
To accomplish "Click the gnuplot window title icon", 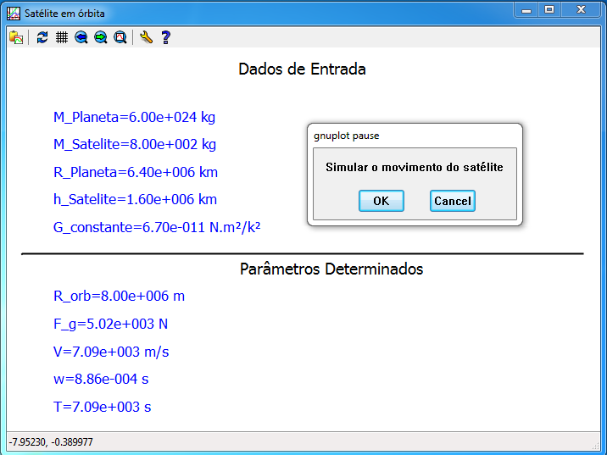I will point(14,14).
